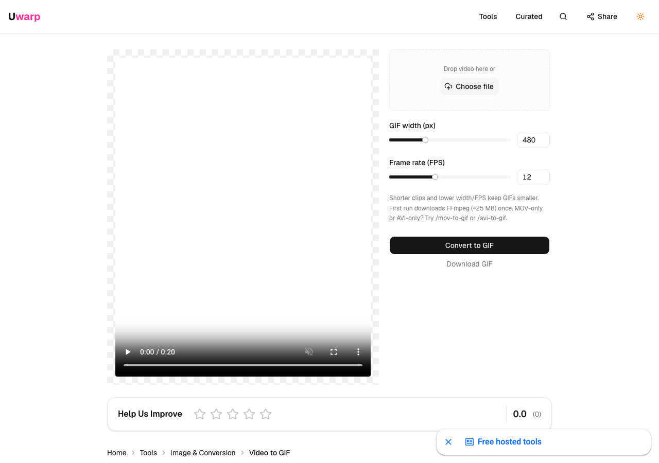Open the Tools menu

point(488,16)
